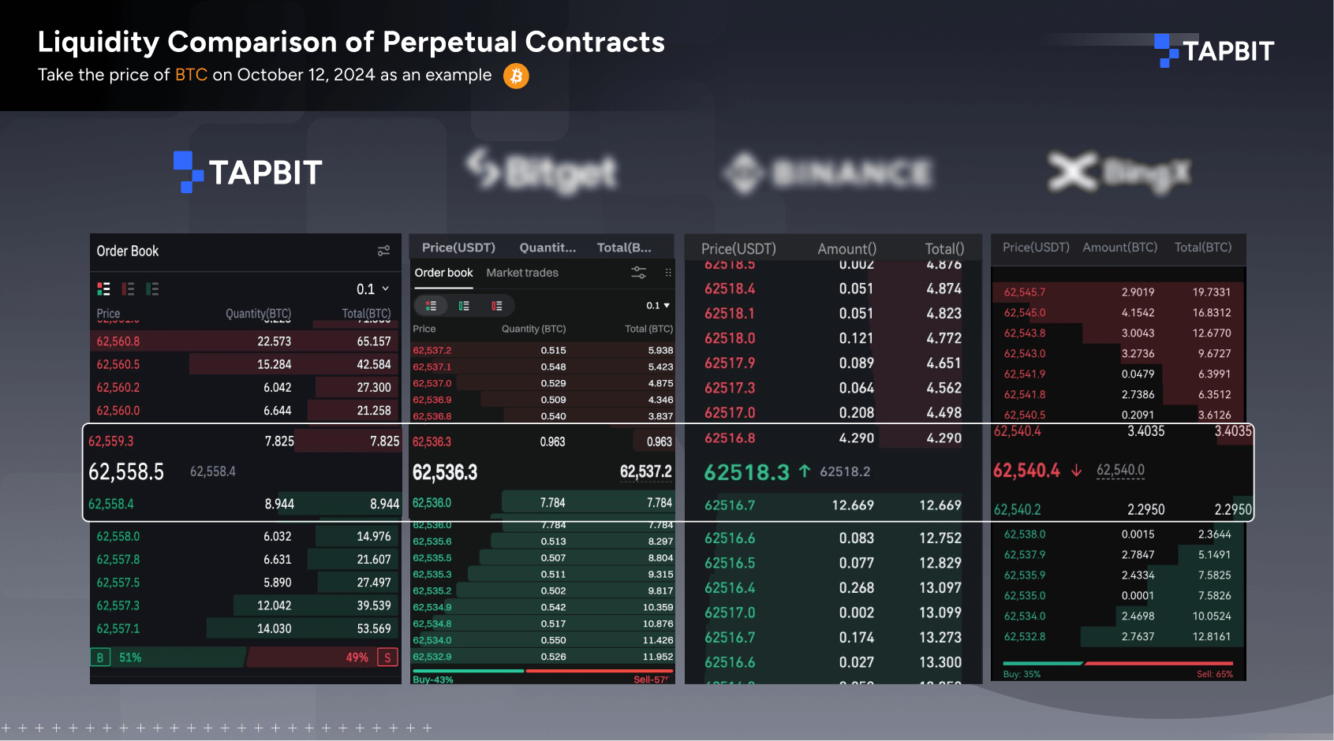
Task: Switch Bitget order book to buy-side view
Action: tap(465, 305)
